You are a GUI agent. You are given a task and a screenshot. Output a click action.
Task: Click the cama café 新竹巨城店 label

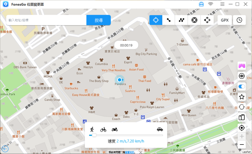point(197,65)
